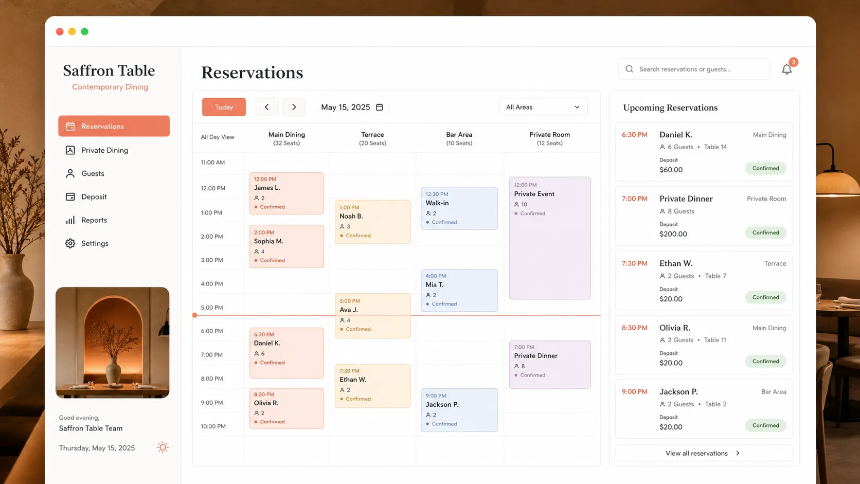The width and height of the screenshot is (860, 484).
Task: Click the Reports bar chart icon
Action: click(70, 220)
